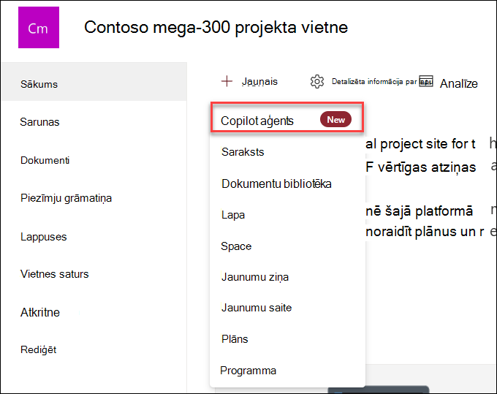Click the plus icon next to Jaunais
497x394 pixels.
pos(227,81)
